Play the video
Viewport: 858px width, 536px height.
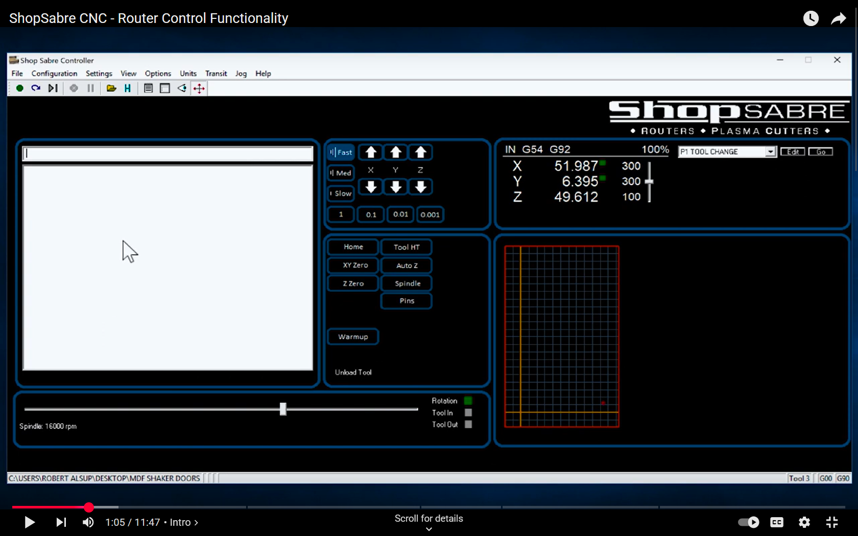click(x=30, y=522)
